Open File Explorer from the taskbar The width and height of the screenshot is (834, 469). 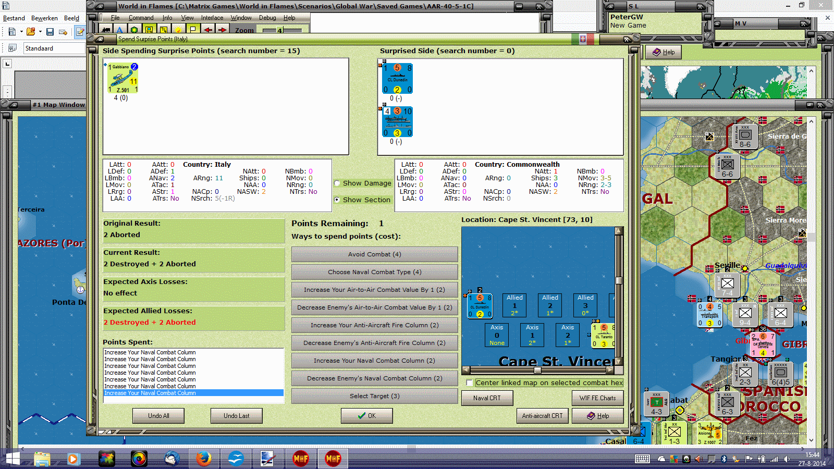[42, 459]
